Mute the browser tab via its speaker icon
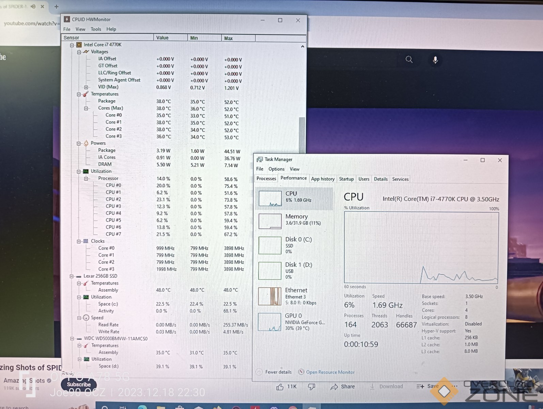This screenshot has width=543, height=409. click(x=33, y=6)
